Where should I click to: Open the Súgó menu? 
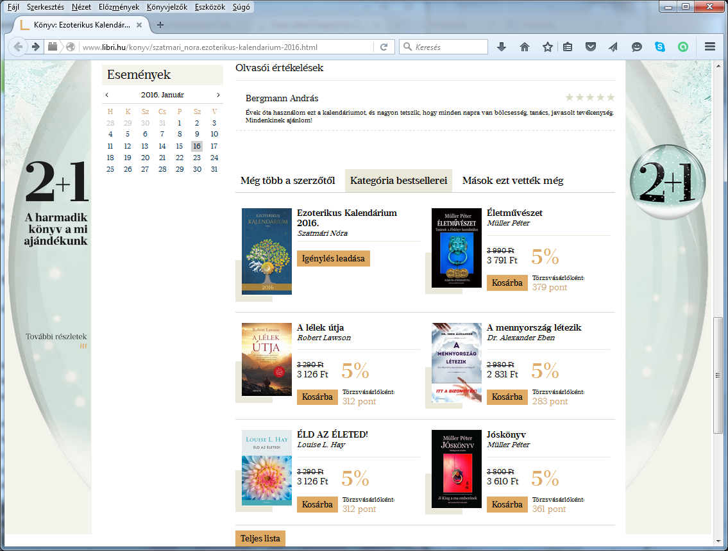[x=241, y=7]
